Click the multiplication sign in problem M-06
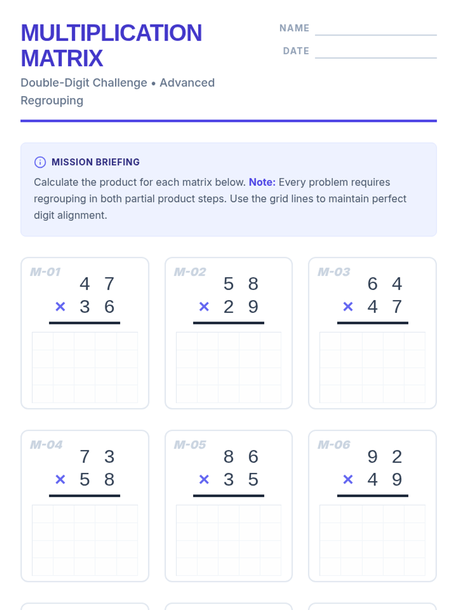The height and width of the screenshot is (610, 457). tap(348, 479)
